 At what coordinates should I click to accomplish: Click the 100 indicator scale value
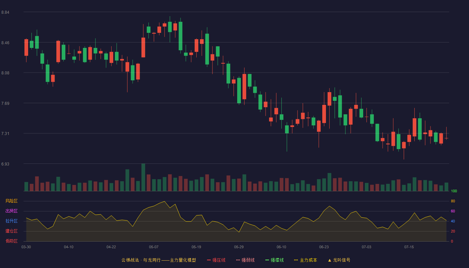[454, 191]
